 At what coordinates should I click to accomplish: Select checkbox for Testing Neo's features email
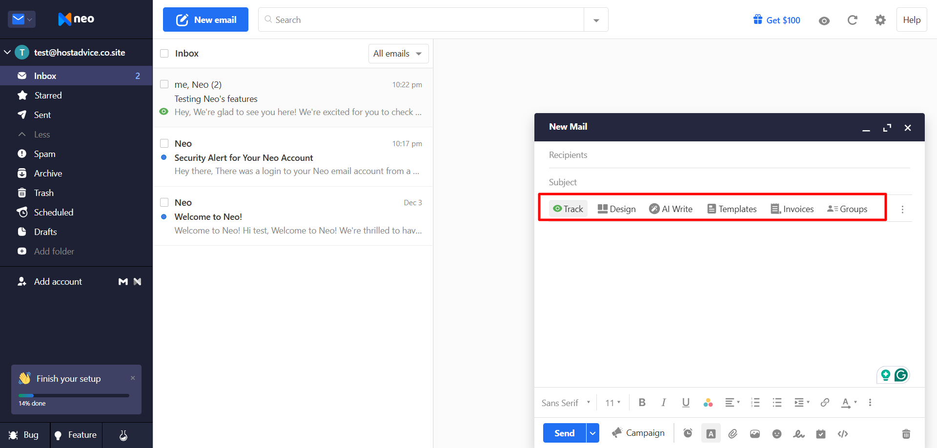[x=164, y=84]
